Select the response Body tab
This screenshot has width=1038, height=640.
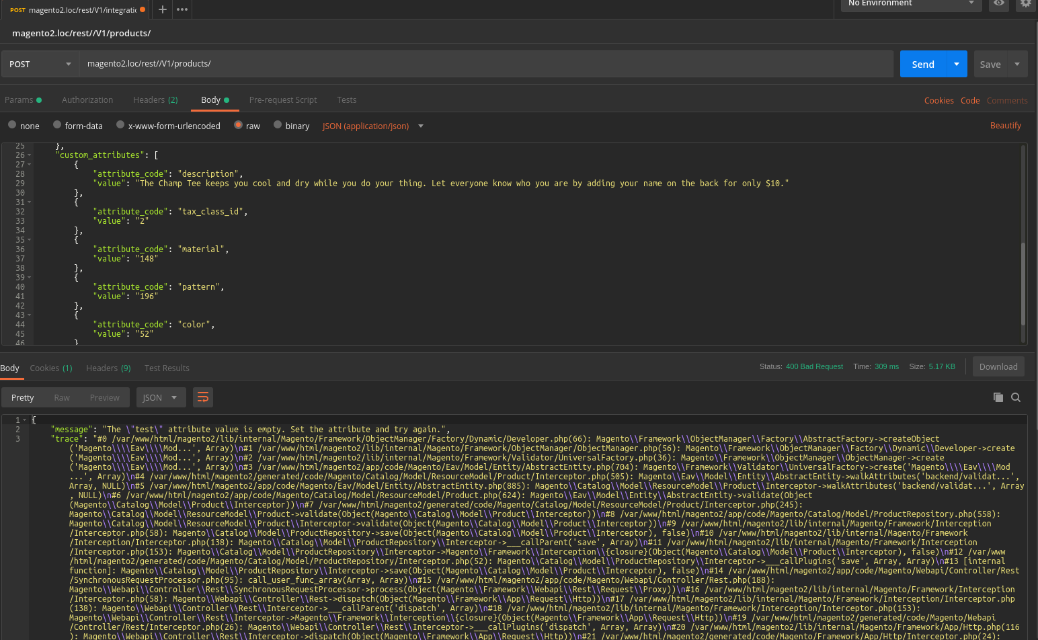pyautogui.click(x=9, y=368)
